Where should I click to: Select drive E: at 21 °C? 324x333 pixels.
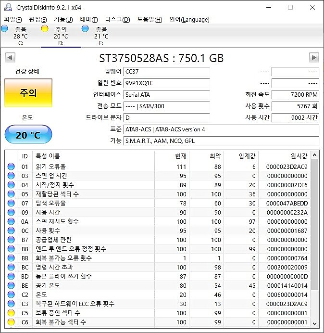pos(101,36)
